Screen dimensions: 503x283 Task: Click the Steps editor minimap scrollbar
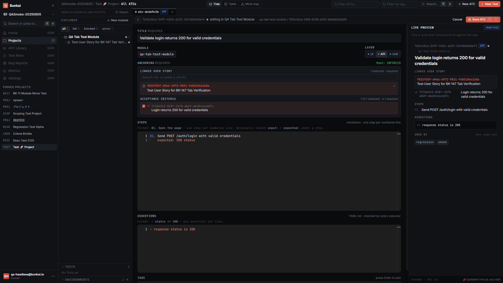coord(399,171)
